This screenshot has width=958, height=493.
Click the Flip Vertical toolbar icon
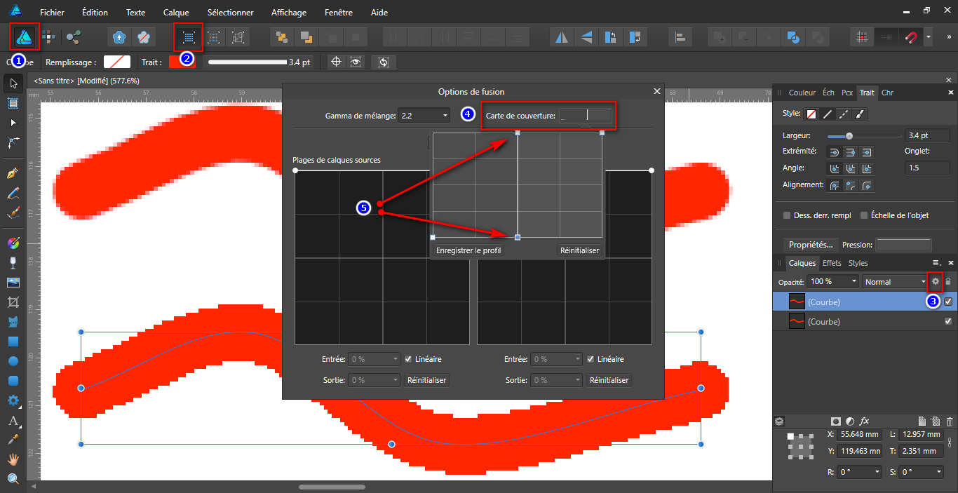[586, 37]
